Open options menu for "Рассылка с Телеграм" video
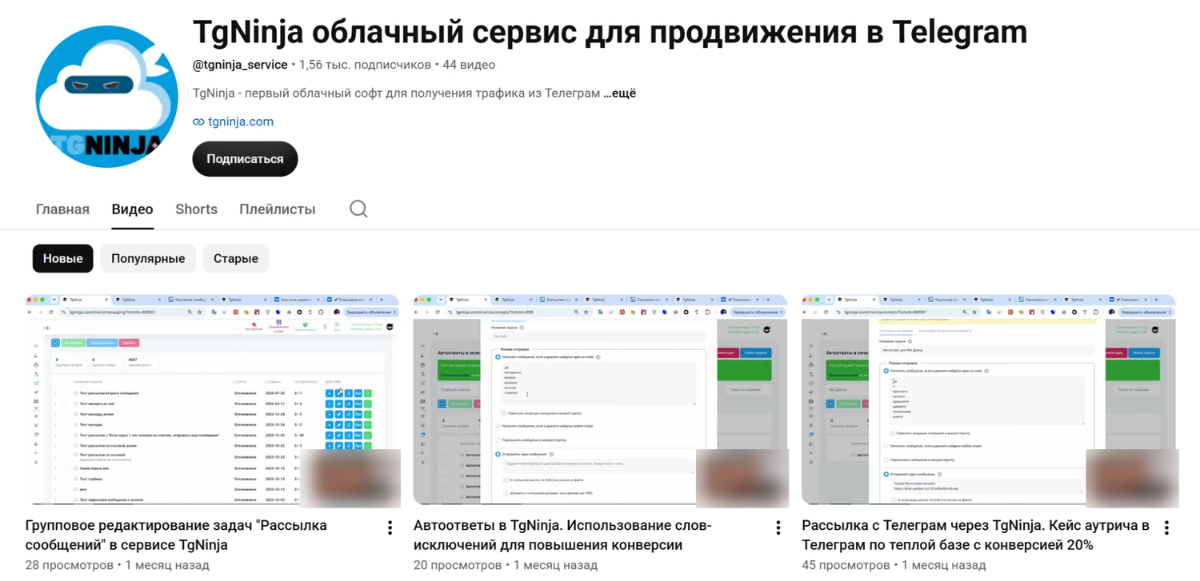The height and width of the screenshot is (581, 1200). (x=1166, y=527)
